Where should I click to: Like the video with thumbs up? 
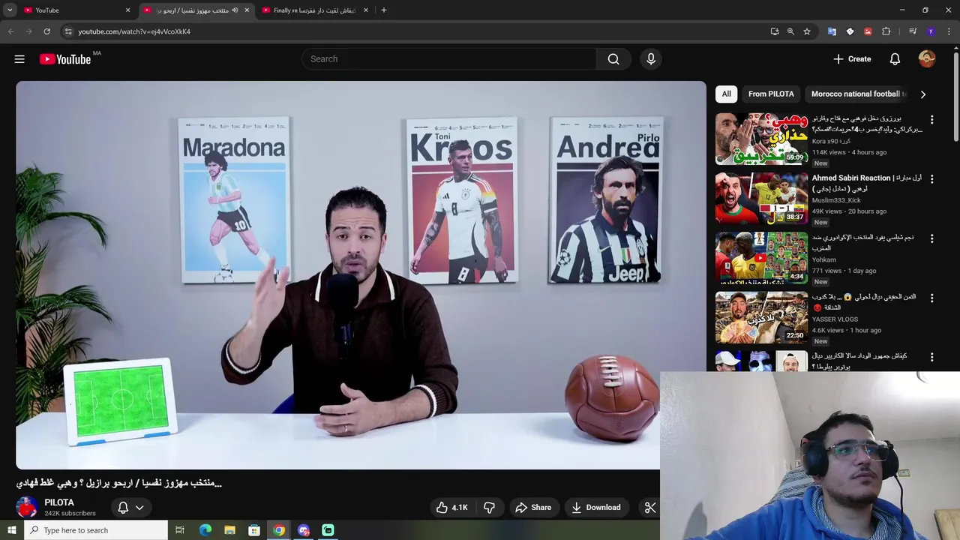452,508
